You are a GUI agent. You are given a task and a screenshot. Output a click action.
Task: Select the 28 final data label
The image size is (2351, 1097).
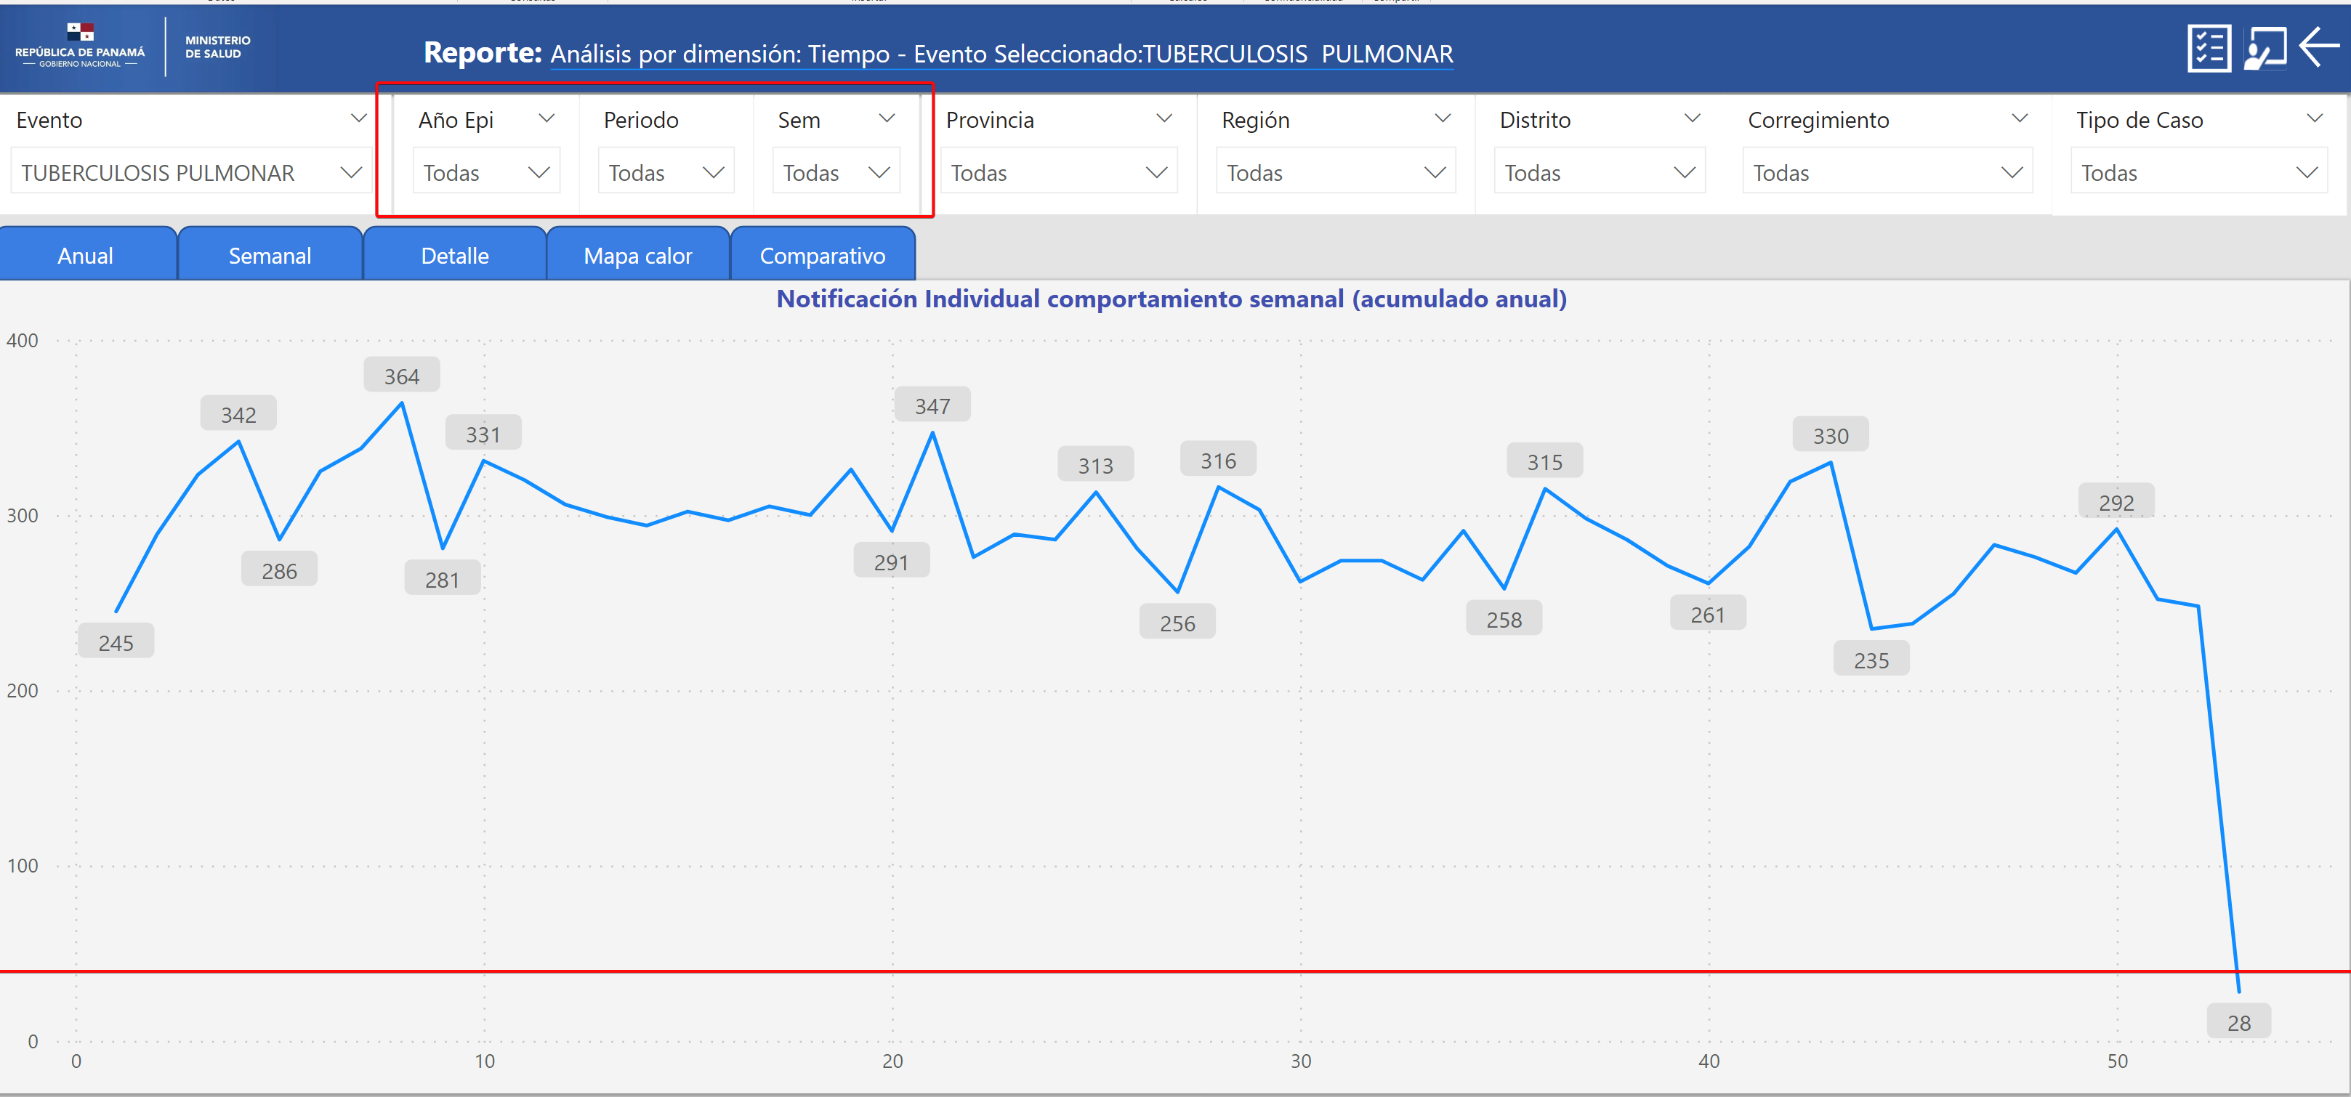pyautogui.click(x=2238, y=1022)
